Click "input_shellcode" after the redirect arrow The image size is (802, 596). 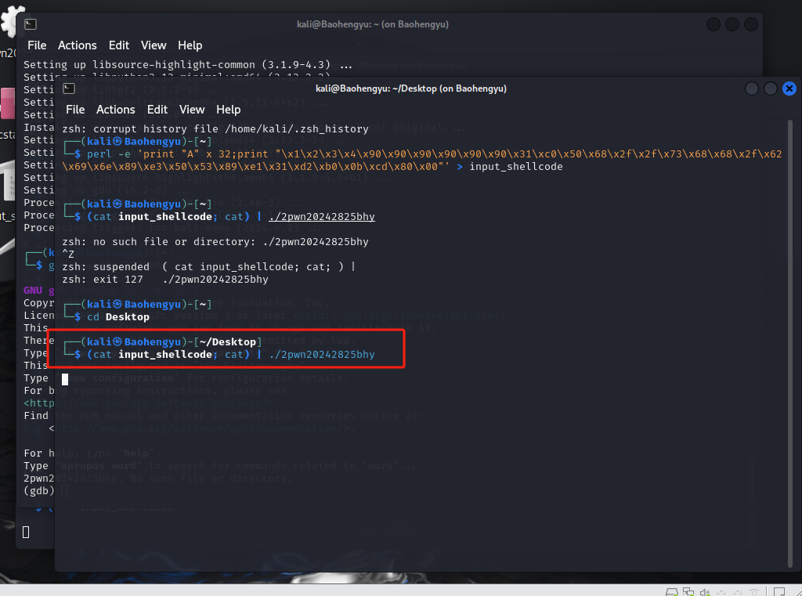coord(516,166)
